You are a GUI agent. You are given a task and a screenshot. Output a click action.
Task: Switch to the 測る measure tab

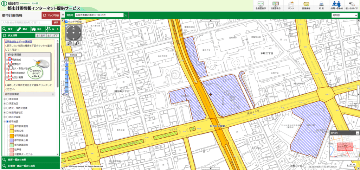(x=22, y=29)
